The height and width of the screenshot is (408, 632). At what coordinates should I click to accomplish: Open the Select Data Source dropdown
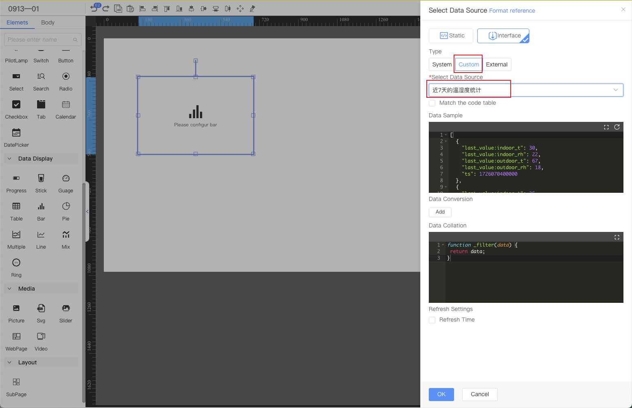[x=526, y=90]
